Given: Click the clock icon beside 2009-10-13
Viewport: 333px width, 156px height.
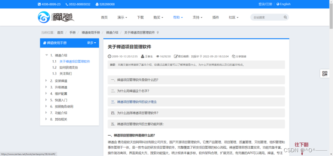Looking at the screenshot, I should click(x=109, y=56).
